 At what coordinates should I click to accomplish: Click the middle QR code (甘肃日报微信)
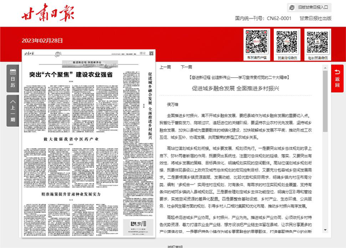287,42
